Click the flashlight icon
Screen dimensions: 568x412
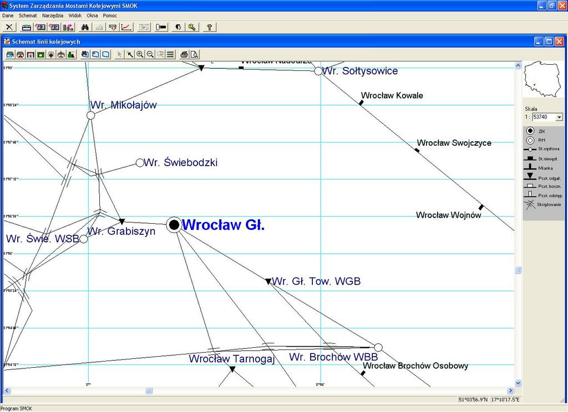(x=161, y=27)
